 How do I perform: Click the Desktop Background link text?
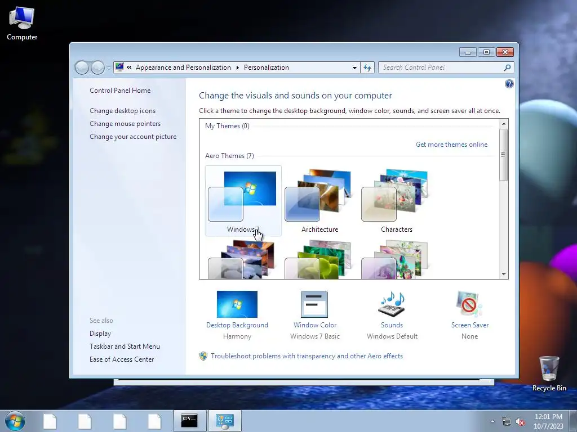pos(237,325)
